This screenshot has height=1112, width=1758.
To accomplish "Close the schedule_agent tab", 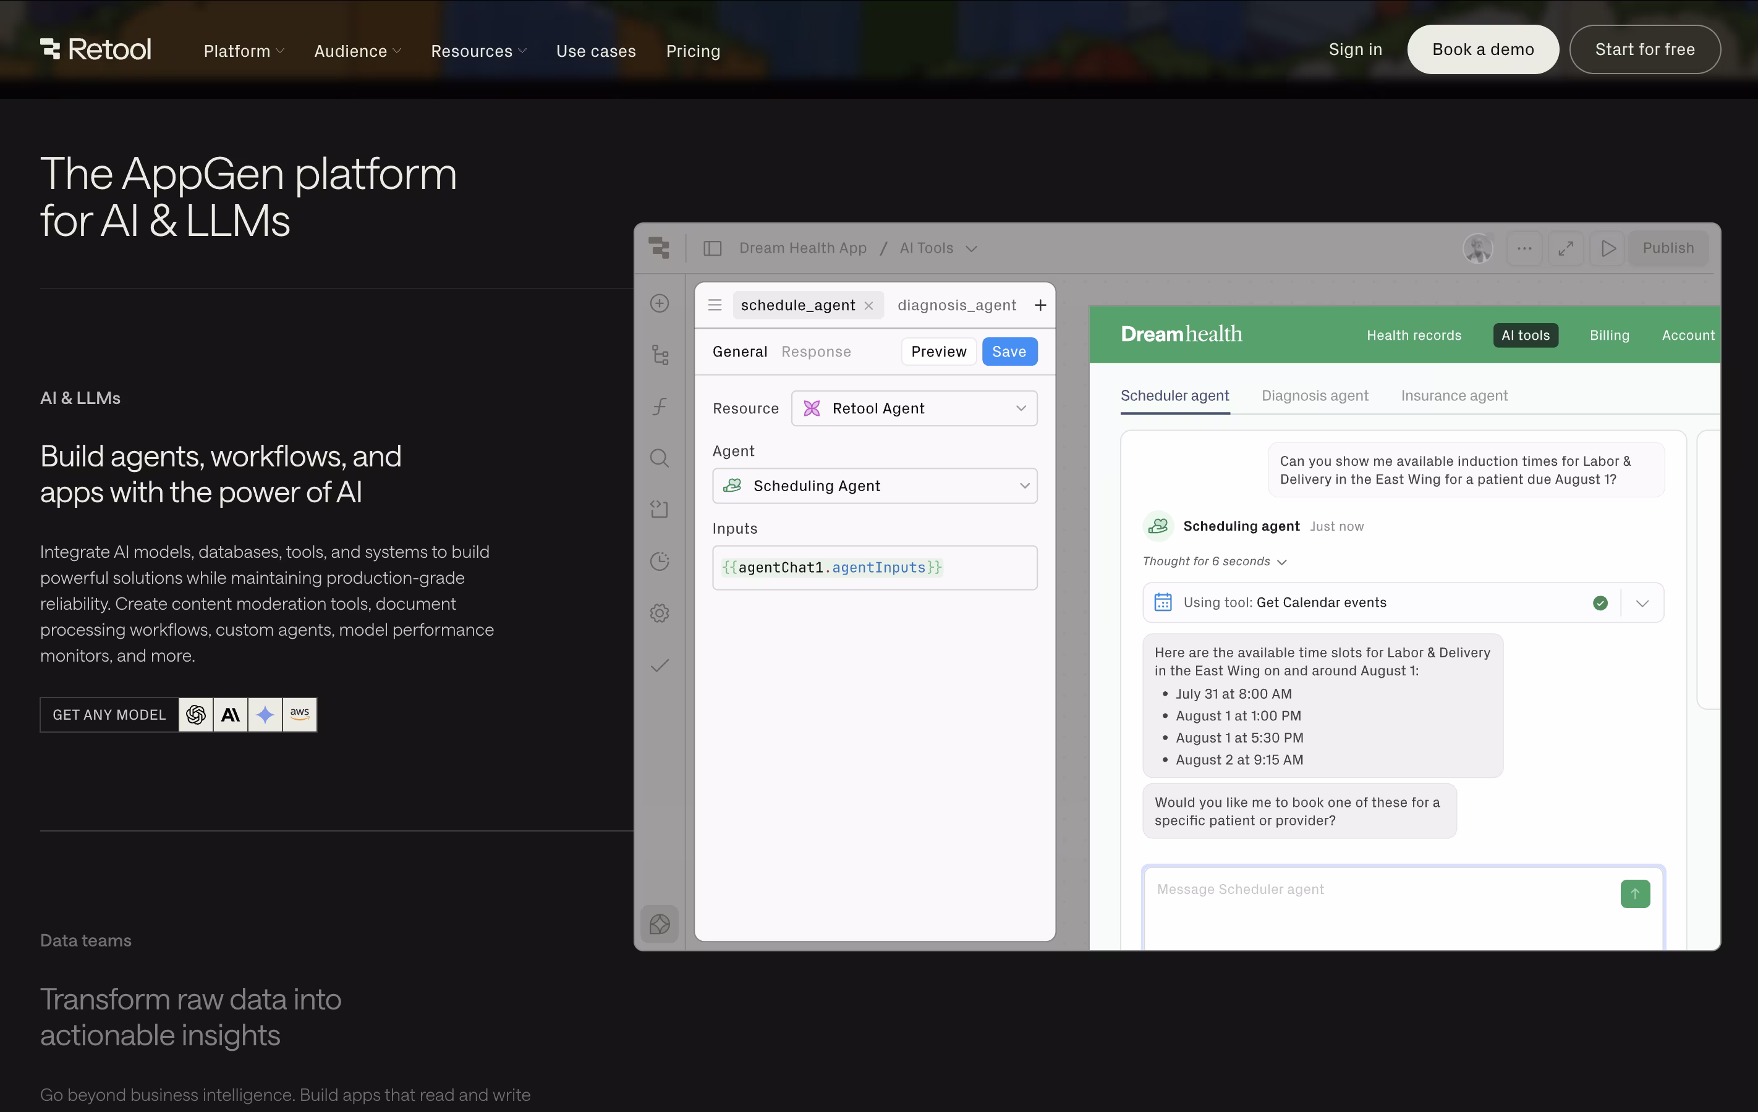I will tap(868, 306).
